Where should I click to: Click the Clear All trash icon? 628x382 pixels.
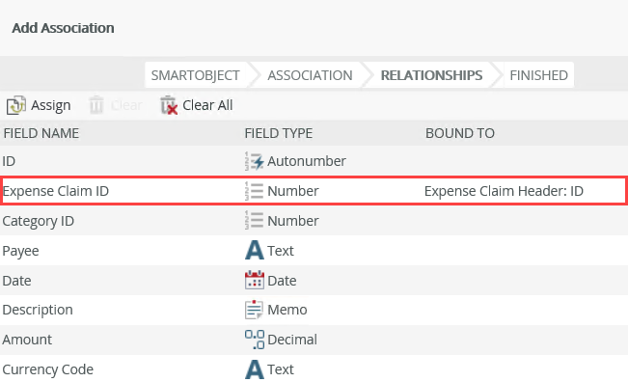pos(169,105)
